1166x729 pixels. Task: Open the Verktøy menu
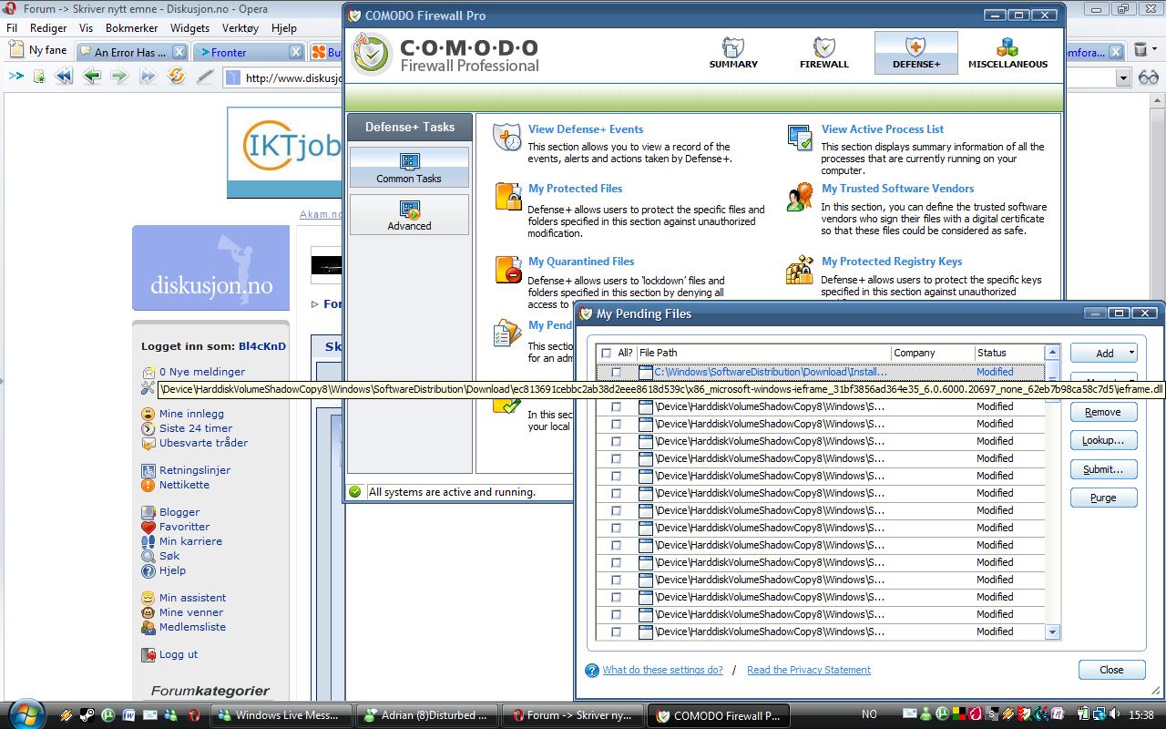pos(240,28)
